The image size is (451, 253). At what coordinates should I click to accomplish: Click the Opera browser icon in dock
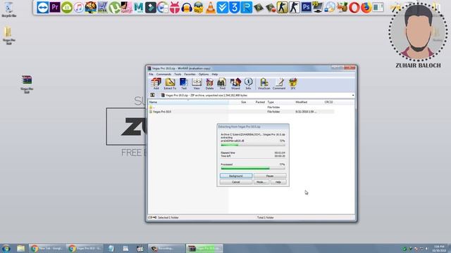click(354, 8)
